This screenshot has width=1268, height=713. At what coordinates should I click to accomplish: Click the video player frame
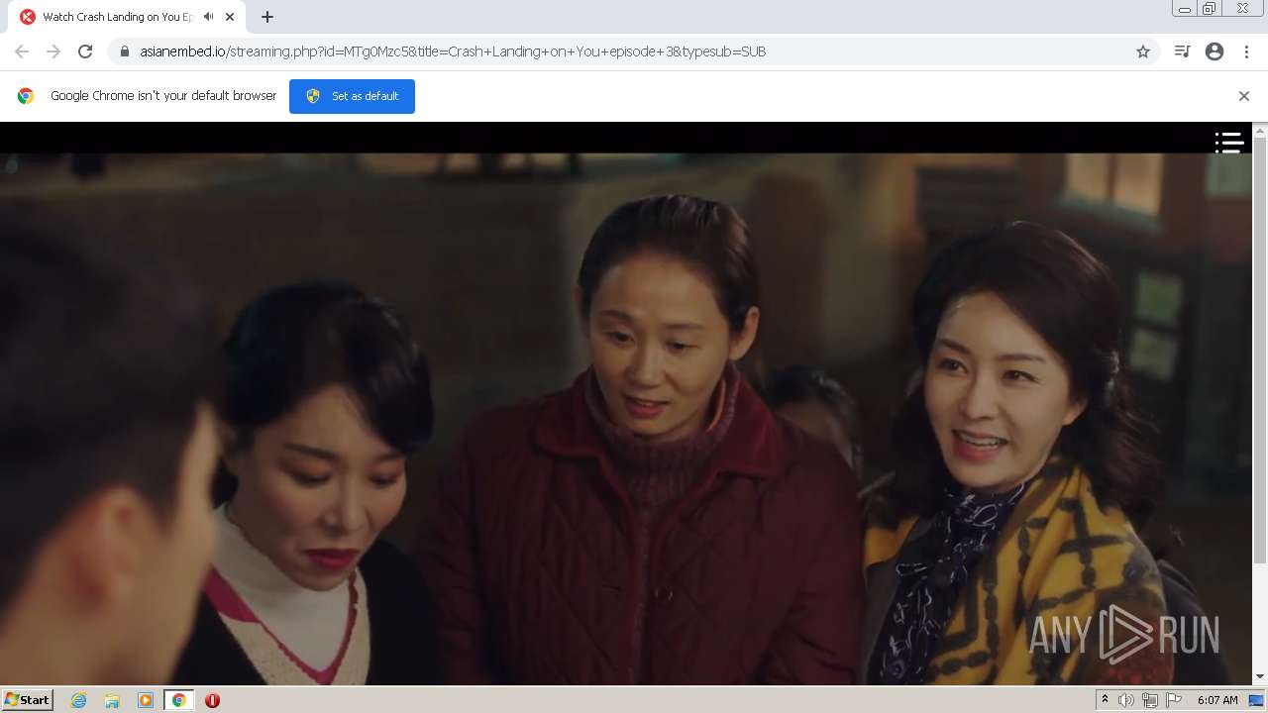click(x=626, y=404)
